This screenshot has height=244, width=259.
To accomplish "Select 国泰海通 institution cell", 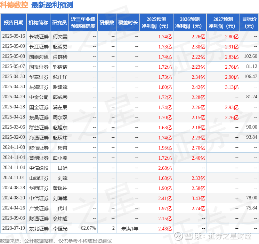I will point(39,57).
